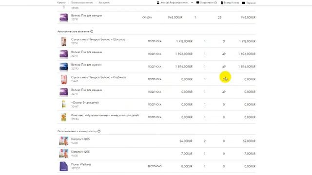Open Вэлнэс Пэк для мужчин product thumbnail

pos(64,67)
